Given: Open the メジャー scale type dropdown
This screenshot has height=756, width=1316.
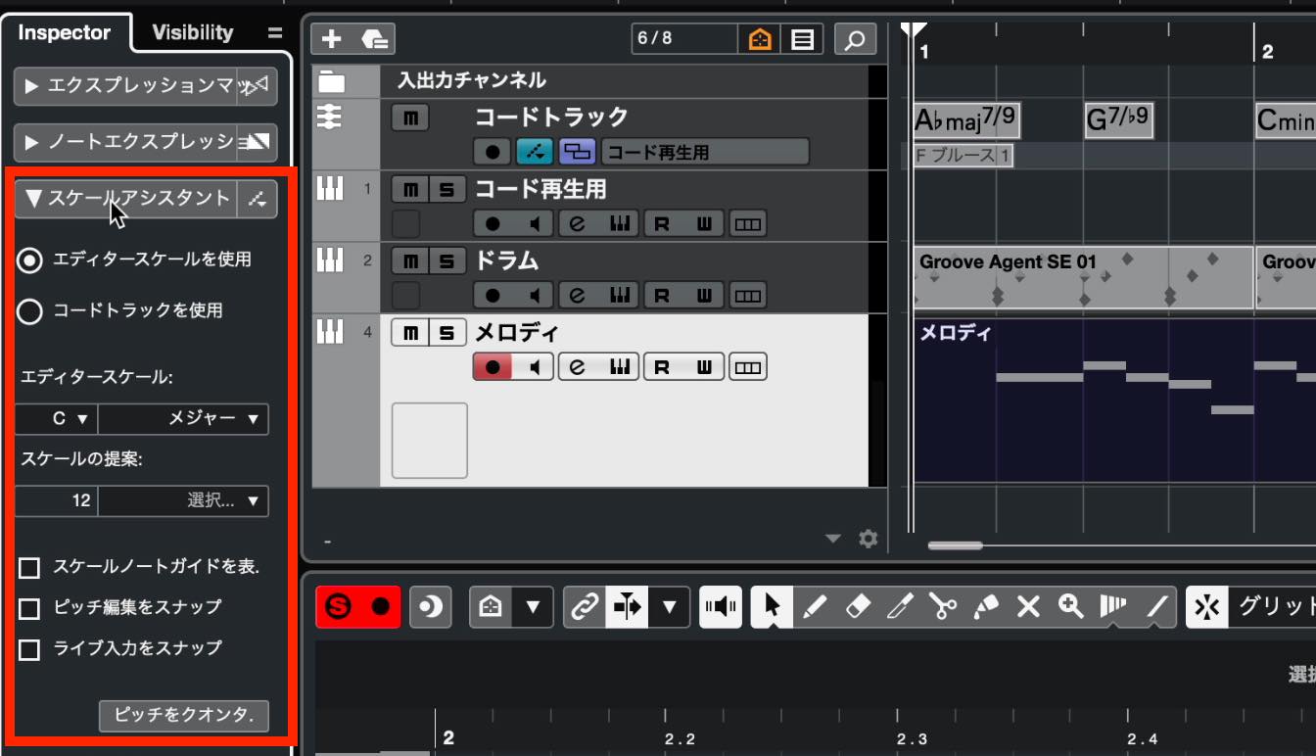Looking at the screenshot, I should coord(183,418).
